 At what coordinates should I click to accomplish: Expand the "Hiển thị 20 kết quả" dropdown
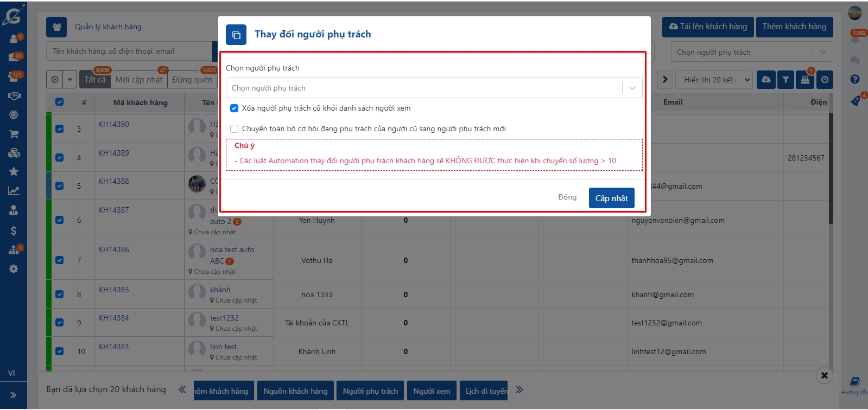click(715, 80)
